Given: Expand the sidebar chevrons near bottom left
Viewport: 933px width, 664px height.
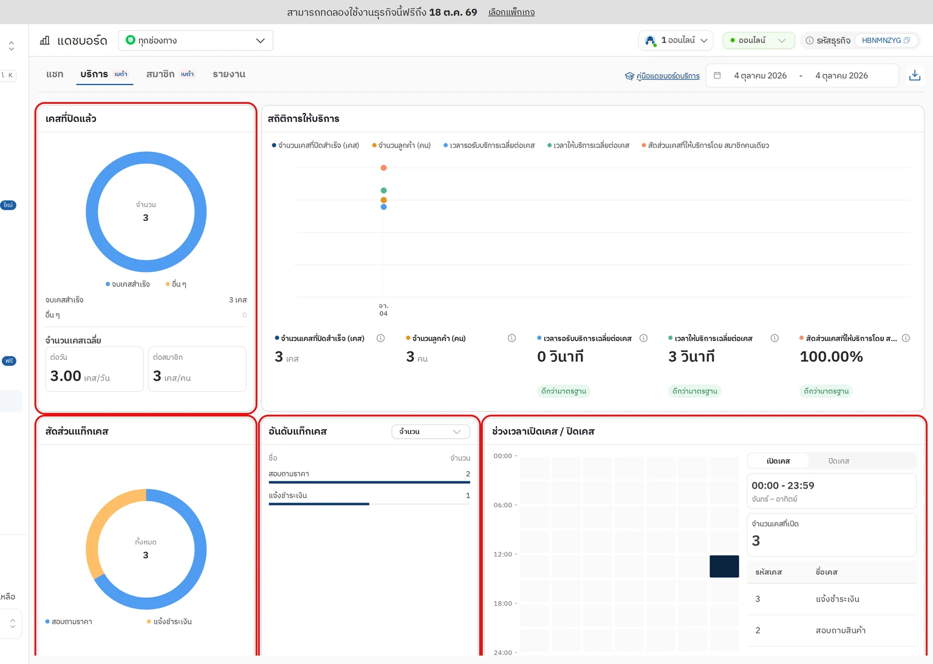Looking at the screenshot, I should pyautogui.click(x=12, y=623).
